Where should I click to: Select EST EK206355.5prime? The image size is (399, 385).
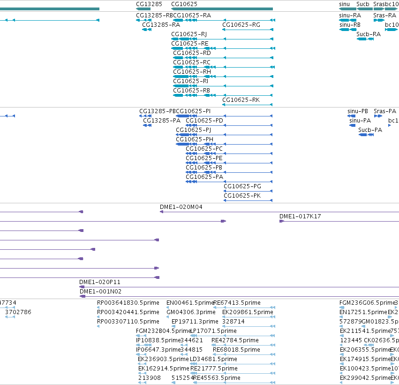coord(365,350)
